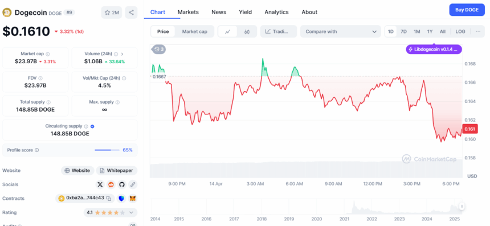Select the 1M time range
Image resolution: width=490 pixels, height=226 pixels.
(416, 31)
